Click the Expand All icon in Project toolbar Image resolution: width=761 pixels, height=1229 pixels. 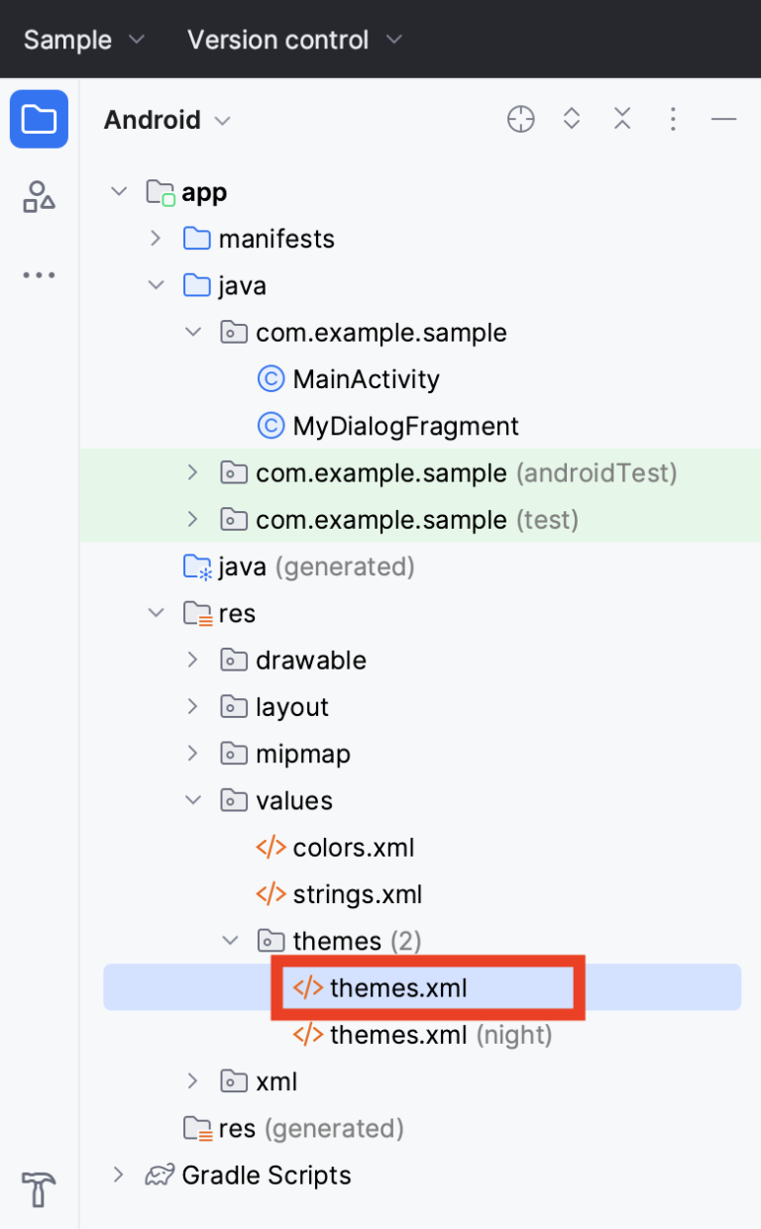(x=572, y=119)
